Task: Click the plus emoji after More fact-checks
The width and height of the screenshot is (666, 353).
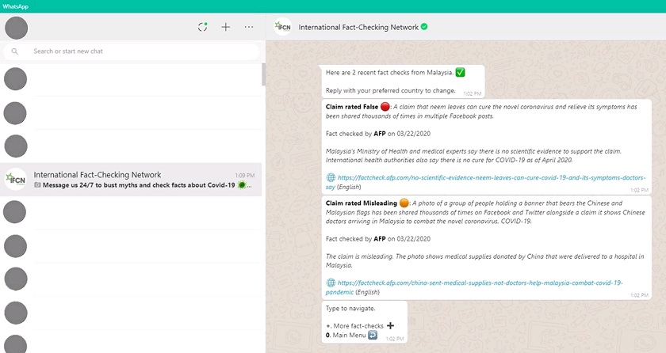Action: 390,325
